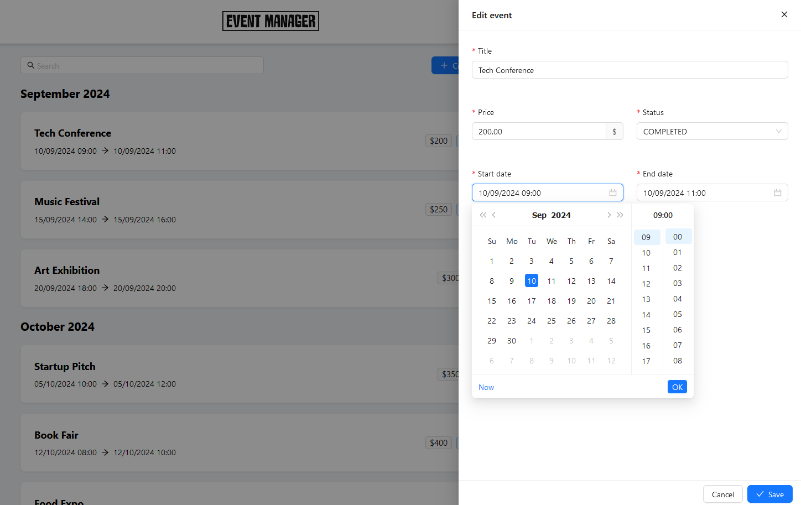
Task: Click the End date calendar icon
Action: [778, 192]
